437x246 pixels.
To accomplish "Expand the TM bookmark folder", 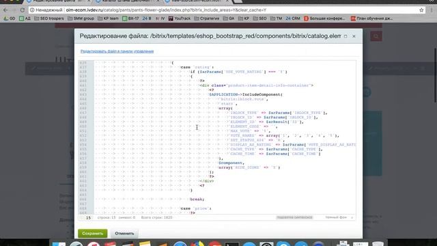I will point(276,18).
